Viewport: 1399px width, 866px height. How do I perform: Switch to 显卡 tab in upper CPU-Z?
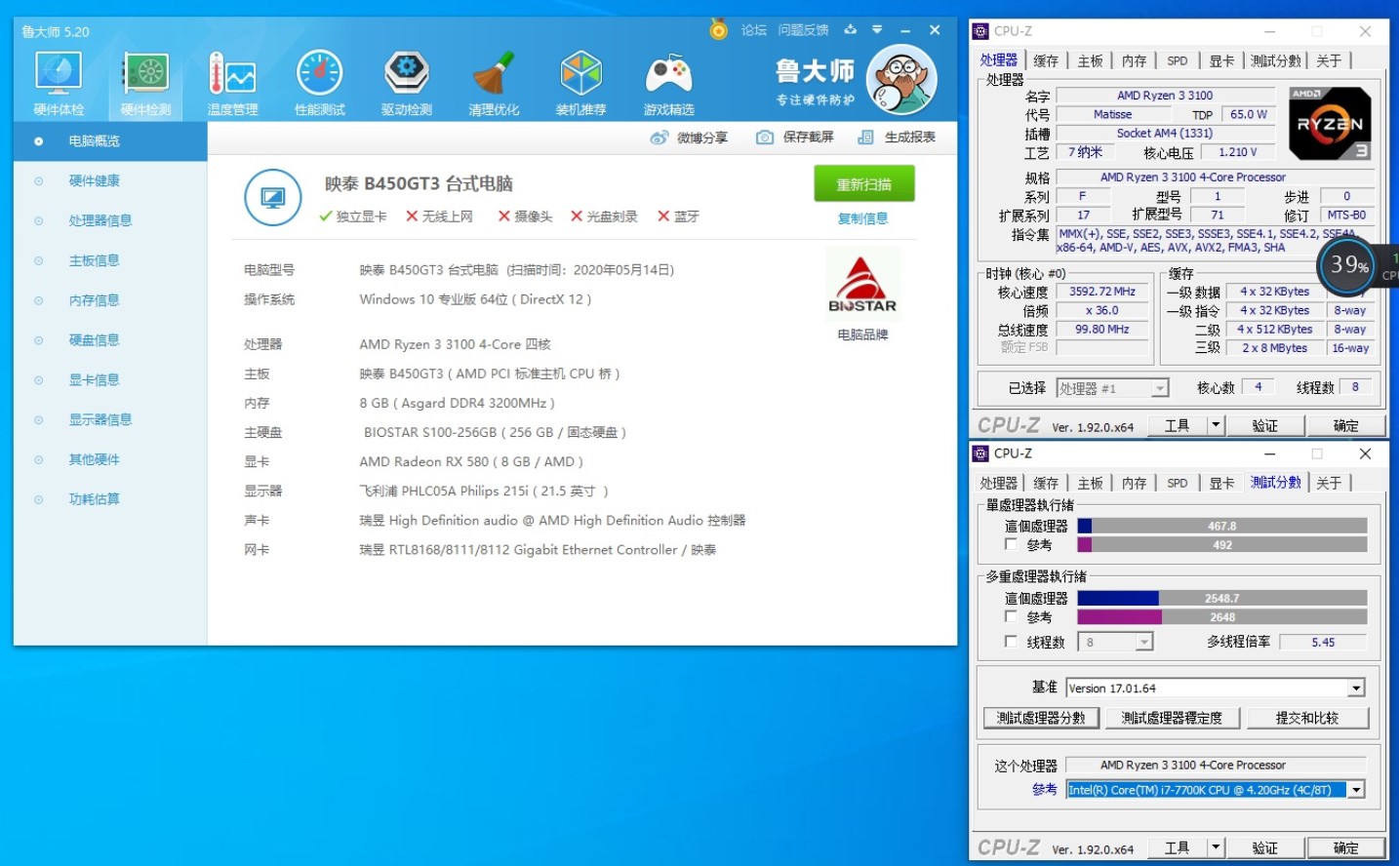[1221, 60]
